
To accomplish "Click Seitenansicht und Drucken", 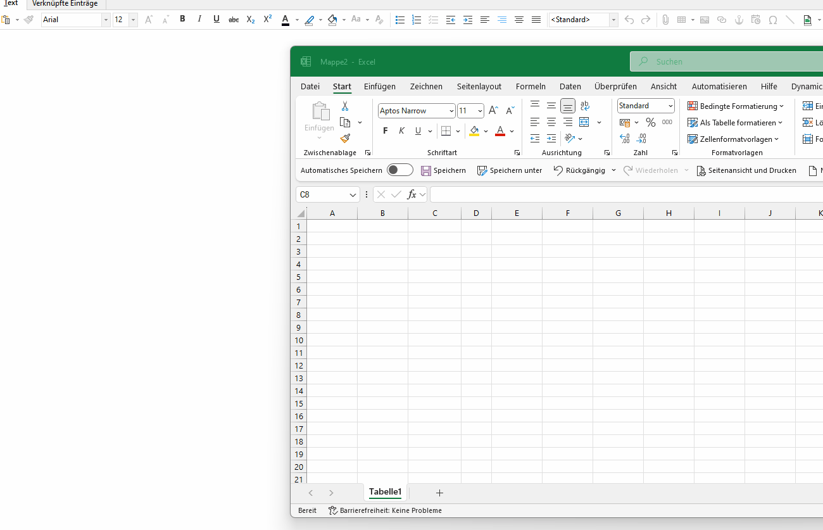I will [x=746, y=170].
